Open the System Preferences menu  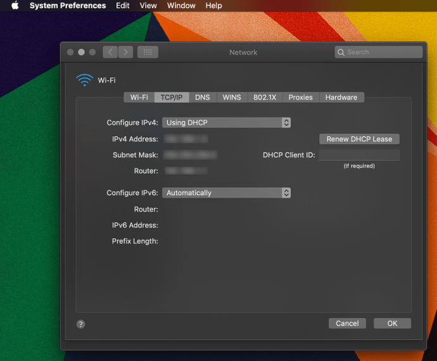coord(68,6)
